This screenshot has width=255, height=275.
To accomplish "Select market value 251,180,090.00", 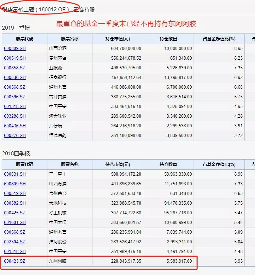I will tap(126, 135).
